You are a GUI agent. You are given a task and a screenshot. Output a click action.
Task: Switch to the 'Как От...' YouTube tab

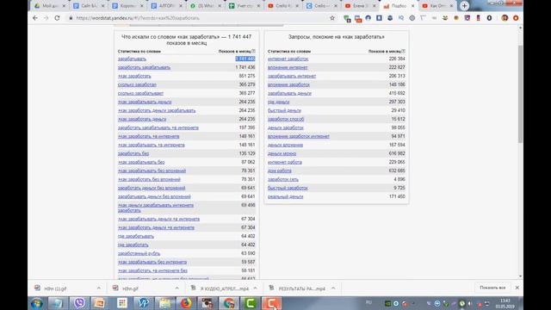coord(438,6)
